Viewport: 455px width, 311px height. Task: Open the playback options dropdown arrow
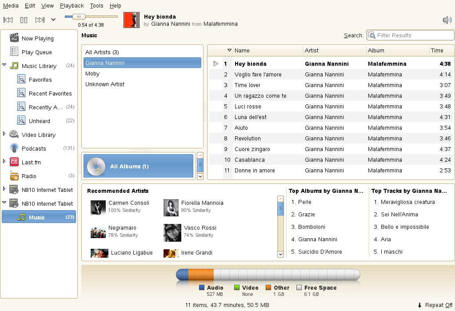point(53,20)
